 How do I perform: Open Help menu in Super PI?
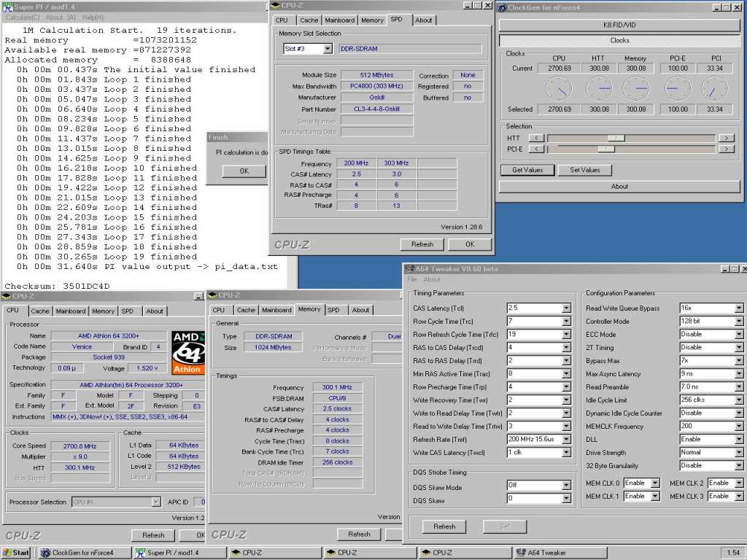click(x=93, y=17)
